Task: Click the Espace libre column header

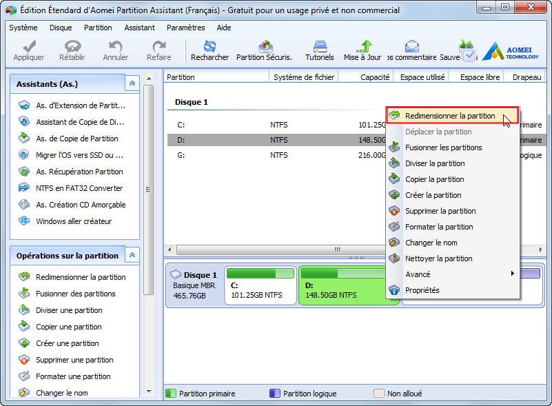Action: pyautogui.click(x=476, y=77)
